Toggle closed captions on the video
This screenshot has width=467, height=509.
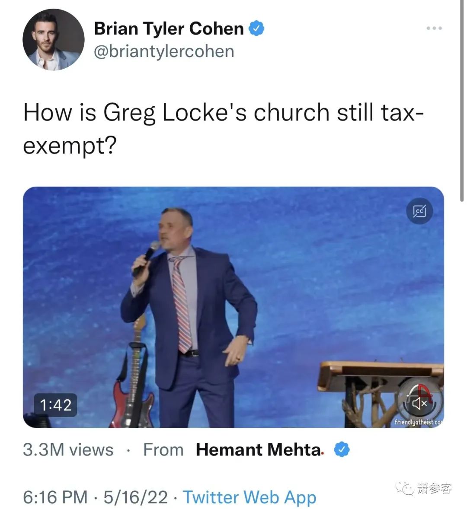click(419, 211)
